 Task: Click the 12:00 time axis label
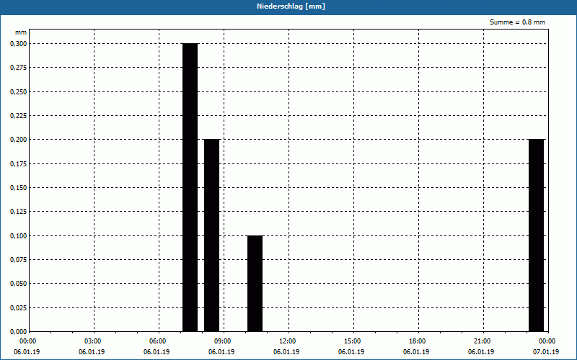tap(288, 341)
